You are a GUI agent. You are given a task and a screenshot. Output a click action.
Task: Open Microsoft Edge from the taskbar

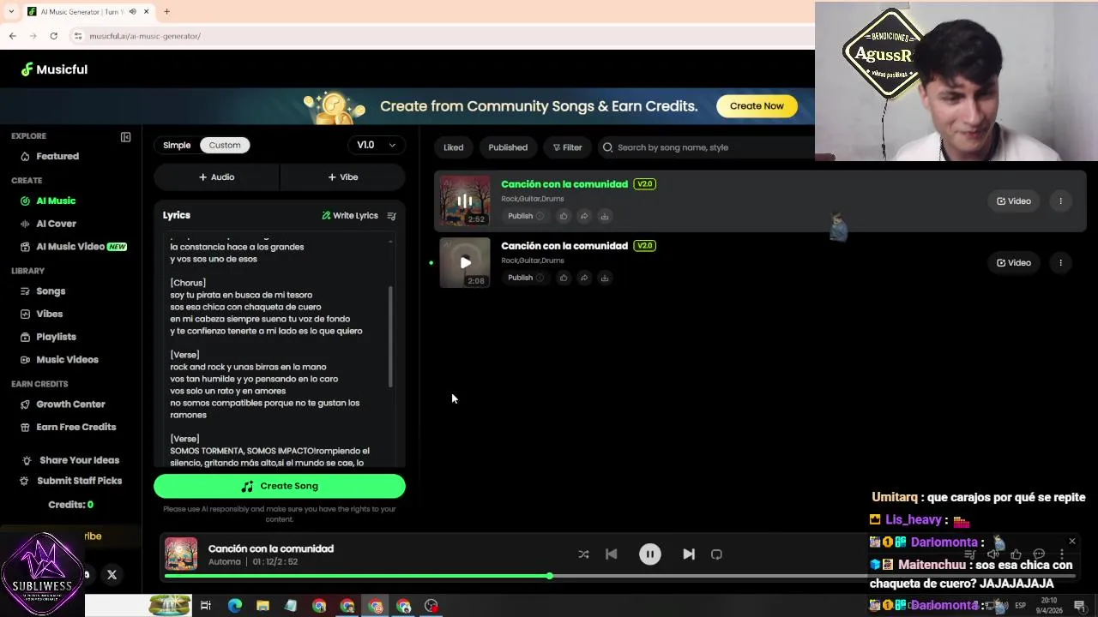[234, 606]
